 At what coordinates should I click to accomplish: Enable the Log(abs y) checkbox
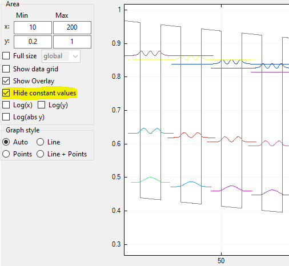click(6, 117)
